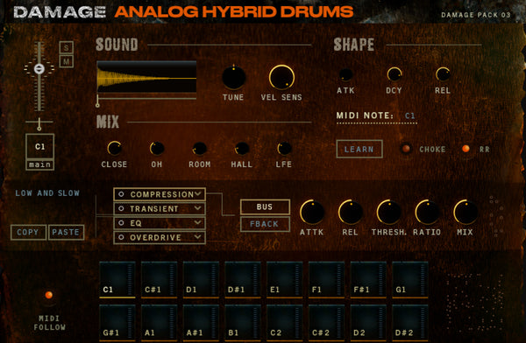Click the compressor REL knob
The height and width of the screenshot is (343, 526).
[350, 212]
